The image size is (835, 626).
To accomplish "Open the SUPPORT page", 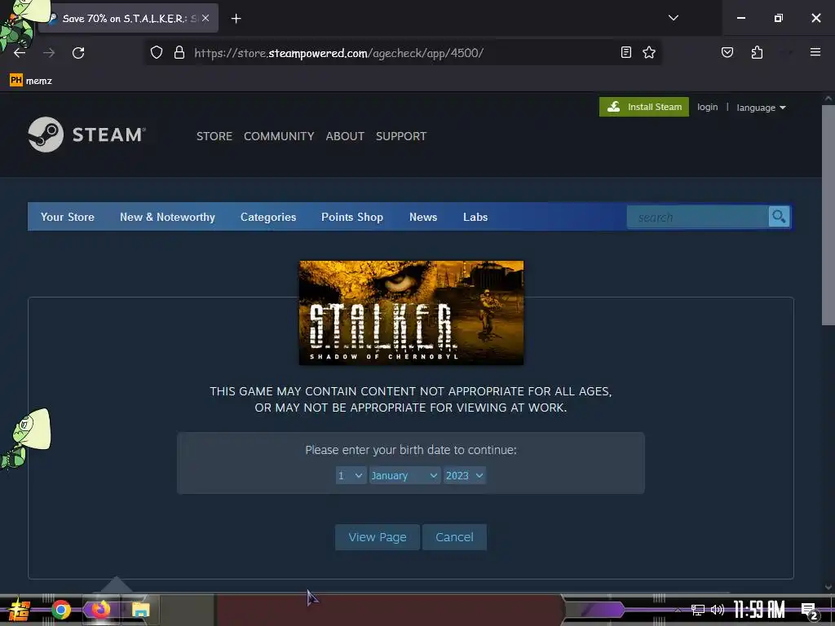I will click(401, 136).
